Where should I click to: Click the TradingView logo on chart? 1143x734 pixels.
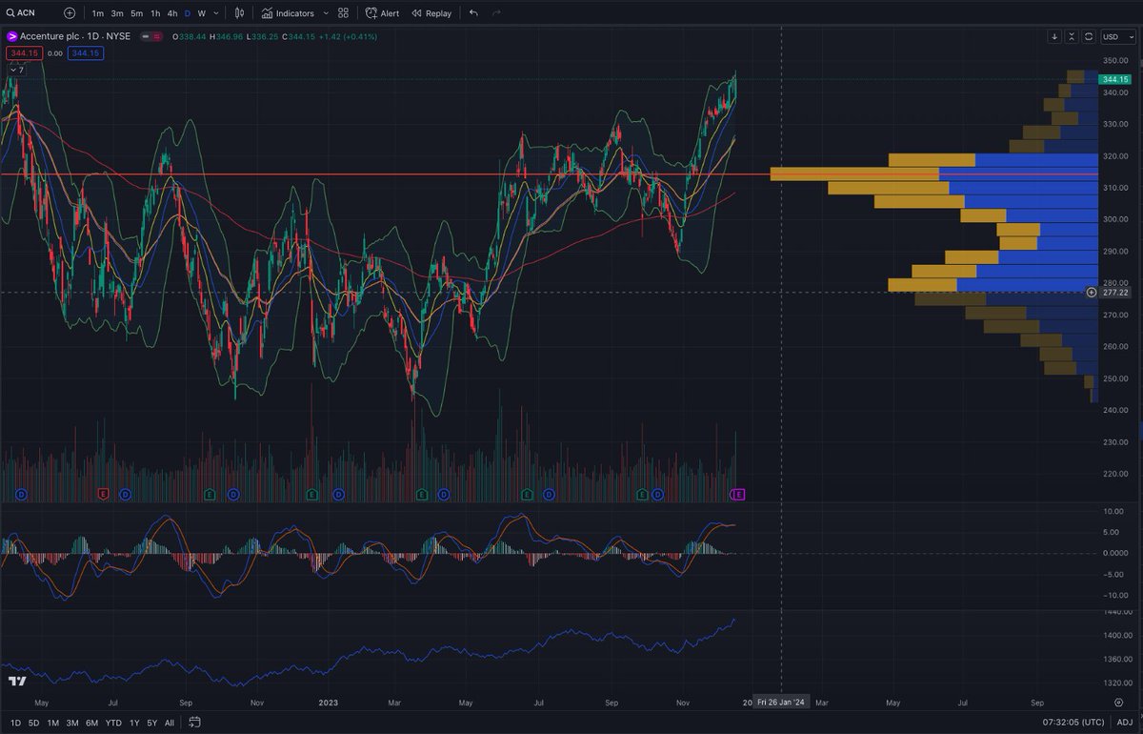(17, 682)
